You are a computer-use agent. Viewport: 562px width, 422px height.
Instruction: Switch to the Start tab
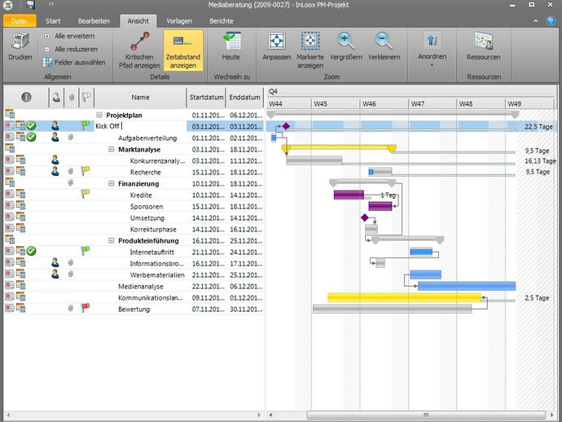(x=53, y=21)
